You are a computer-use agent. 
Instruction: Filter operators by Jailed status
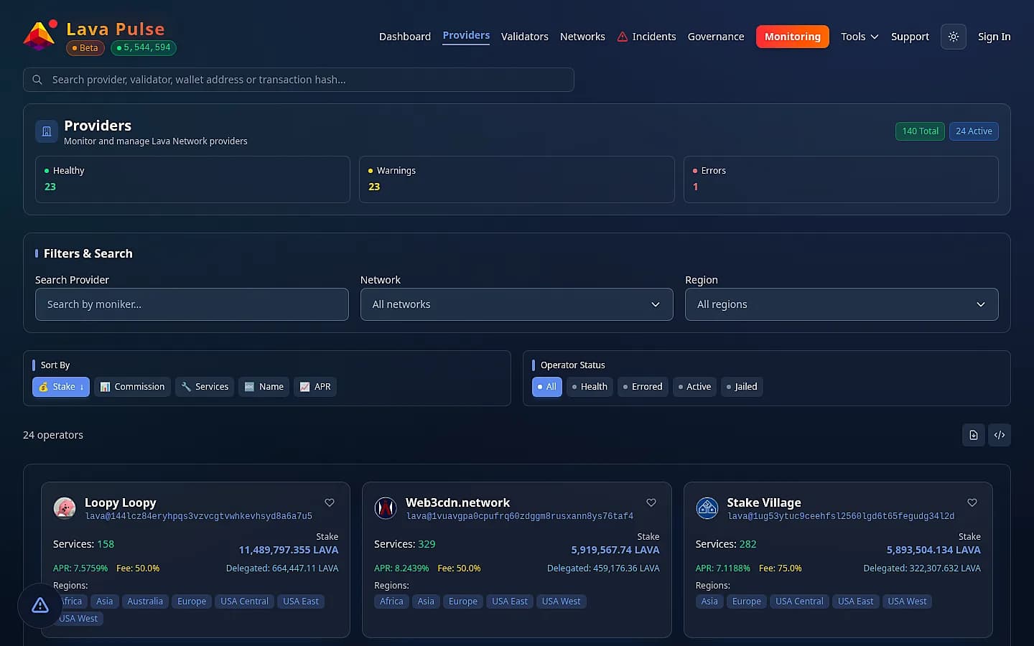point(742,387)
